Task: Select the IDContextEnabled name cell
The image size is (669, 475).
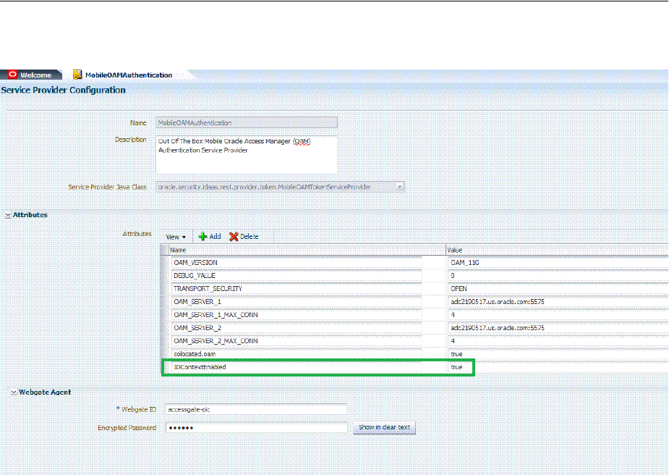Action: (x=297, y=367)
